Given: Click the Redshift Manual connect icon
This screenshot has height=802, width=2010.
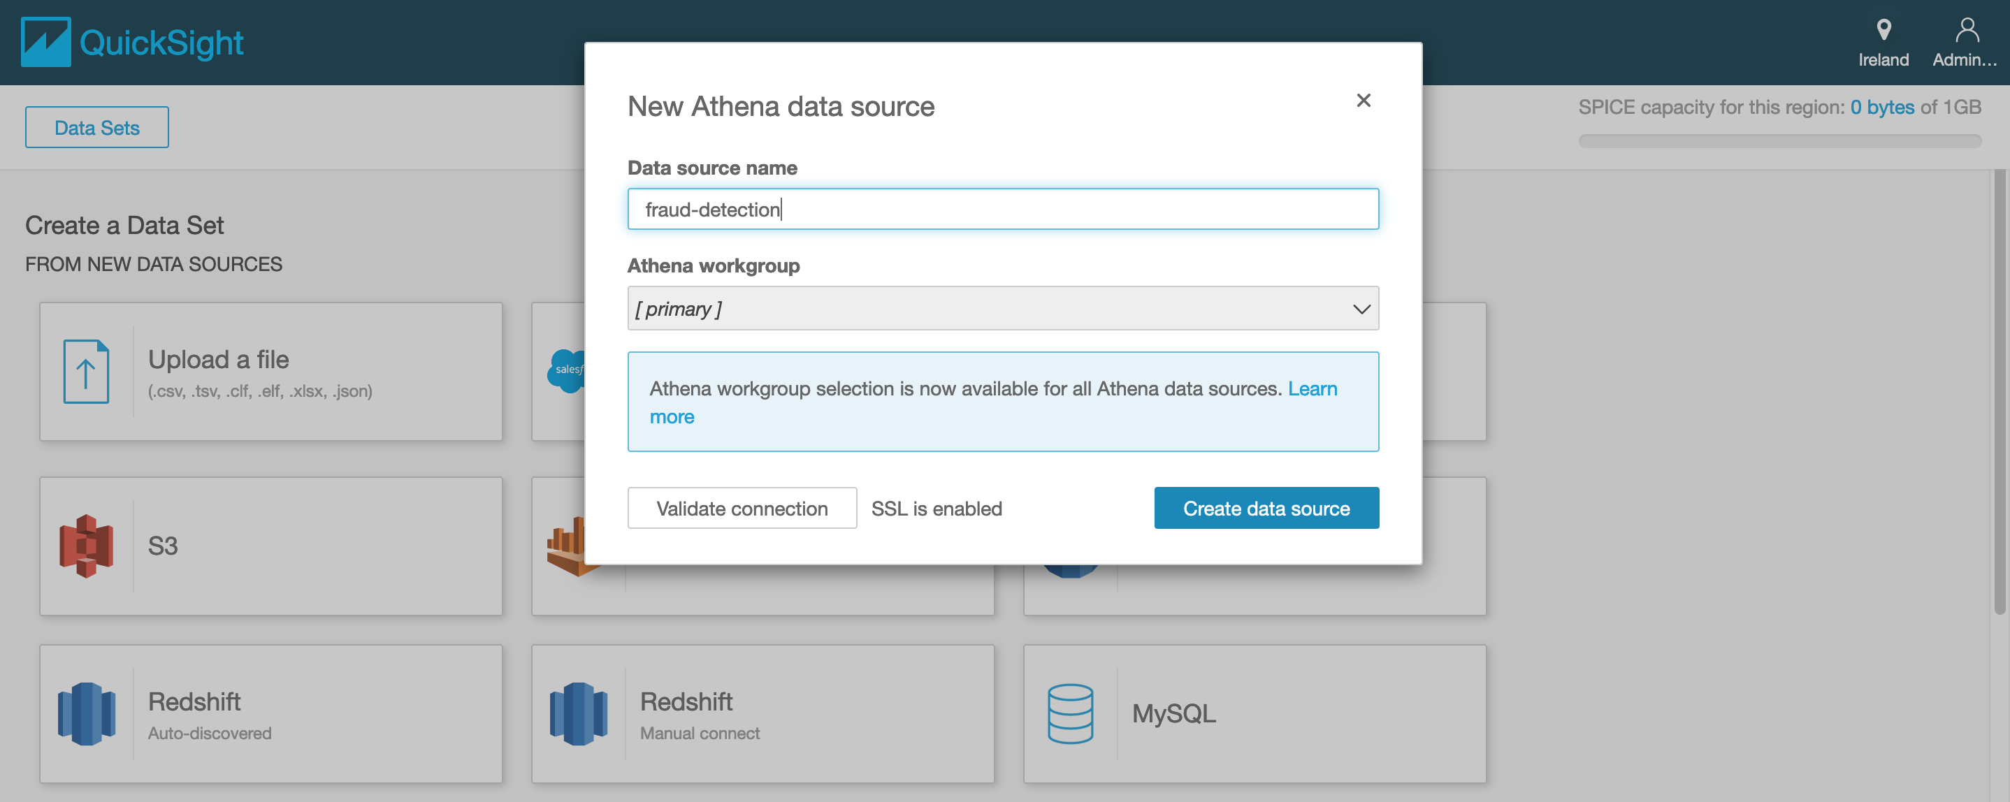Looking at the screenshot, I should point(577,713).
